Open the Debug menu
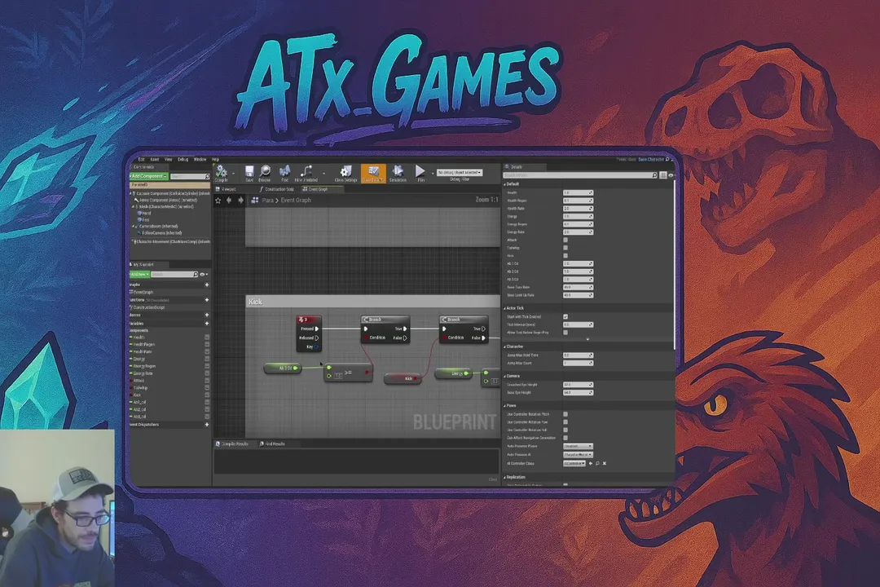The height and width of the screenshot is (587, 880). coord(183,160)
